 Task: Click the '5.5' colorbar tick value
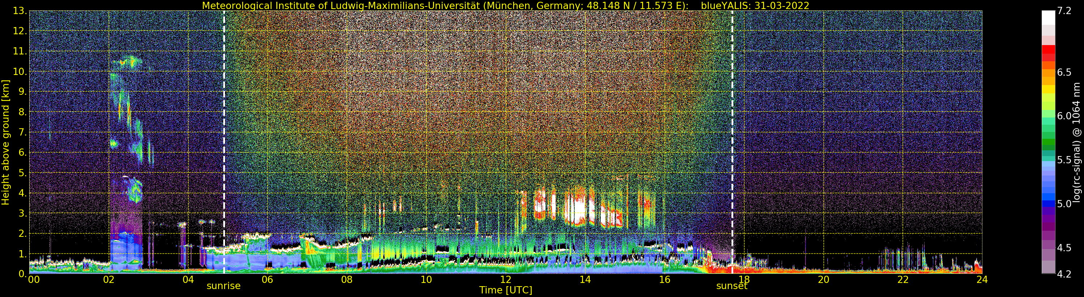coord(1064,160)
